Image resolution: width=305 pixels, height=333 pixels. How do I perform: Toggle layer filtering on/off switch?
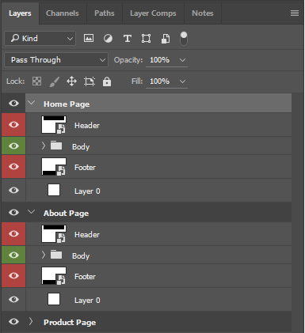(x=184, y=39)
